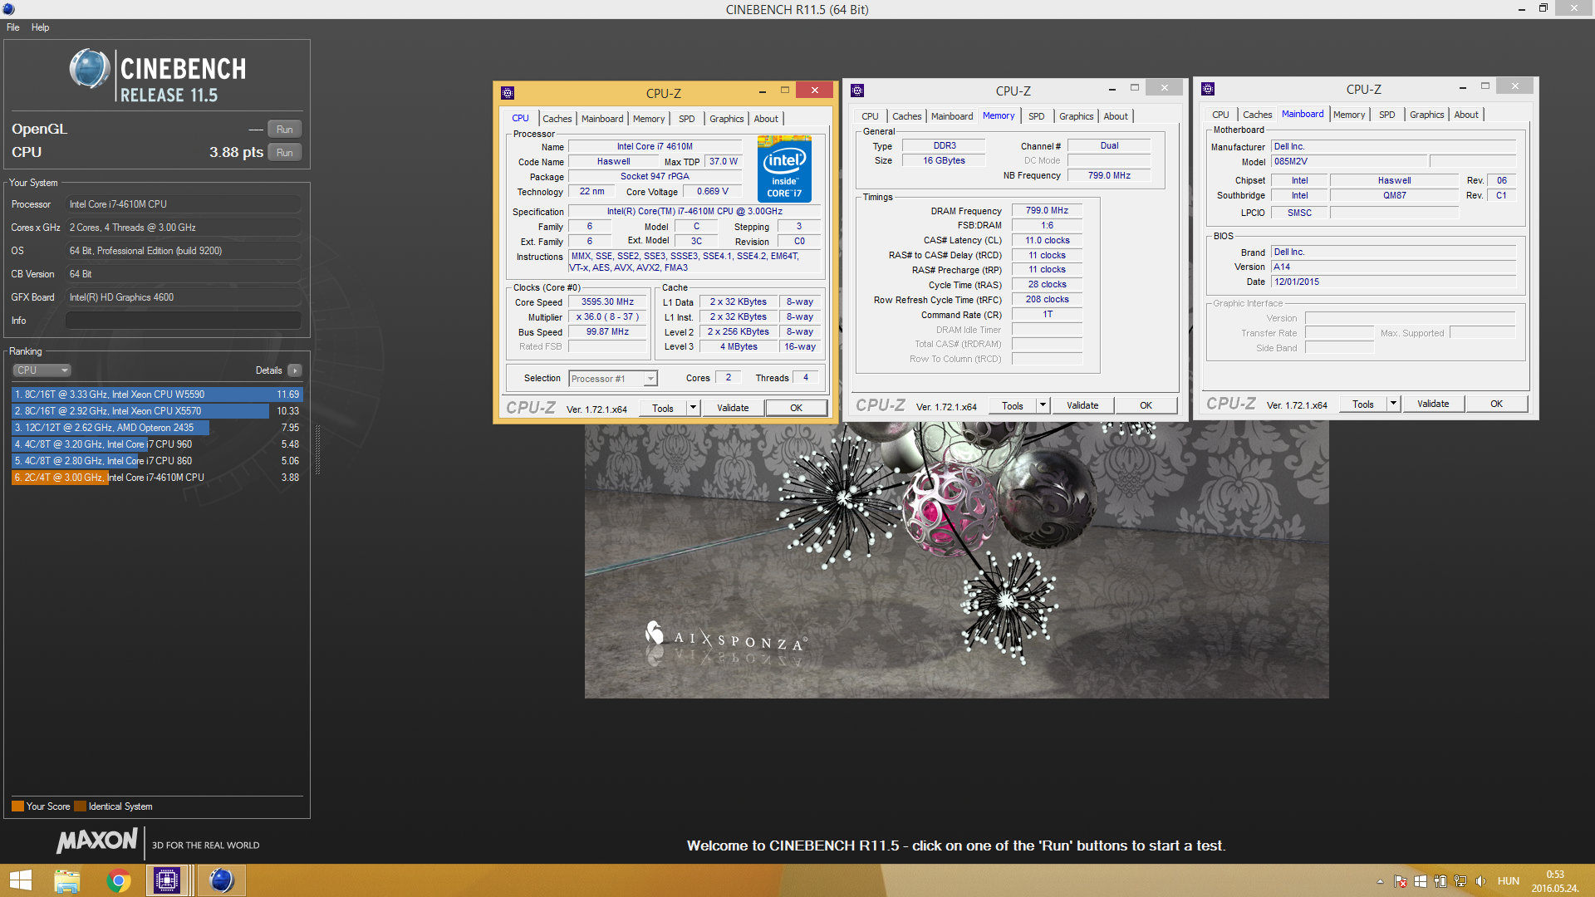Open the File menu in Cinebench
Viewport: 1595px width, 897px height.
point(13,27)
